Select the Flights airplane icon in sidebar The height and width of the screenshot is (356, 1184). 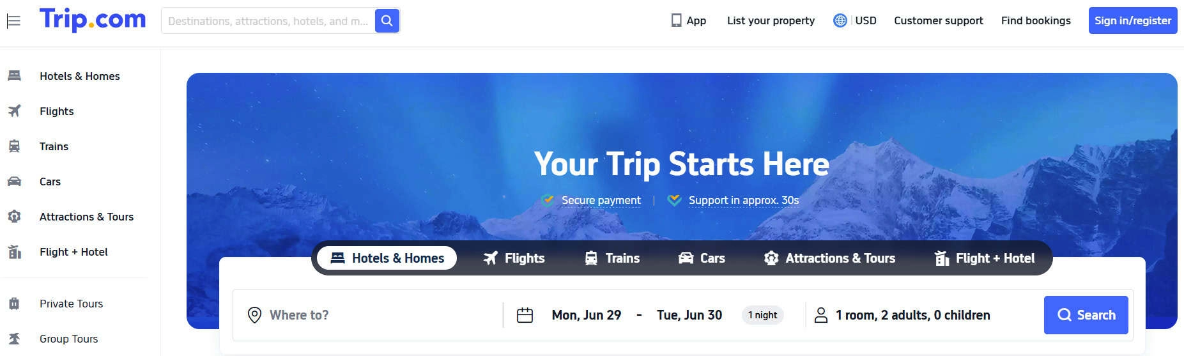coord(14,111)
